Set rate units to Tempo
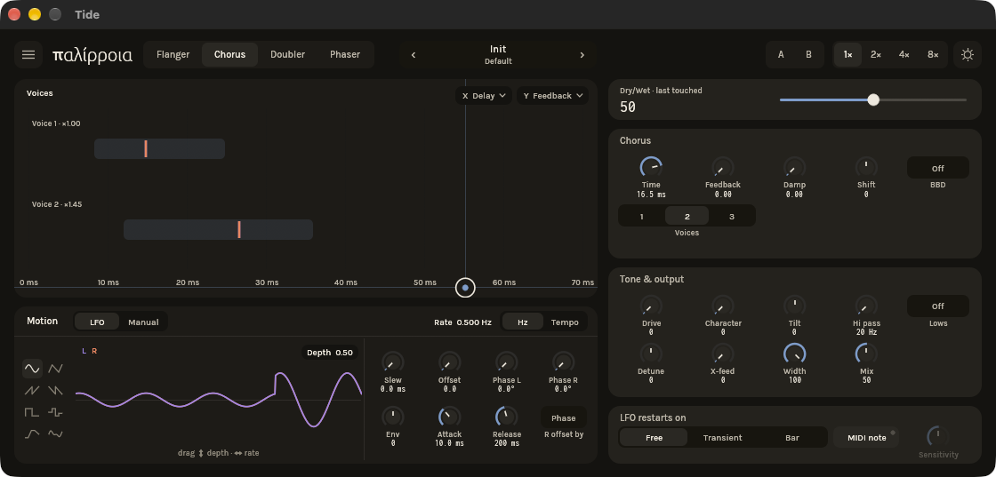996x477 pixels. [x=565, y=322]
